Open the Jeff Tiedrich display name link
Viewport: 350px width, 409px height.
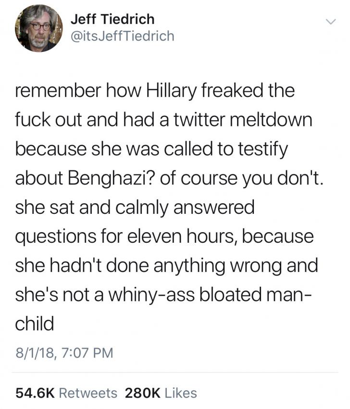112,20
